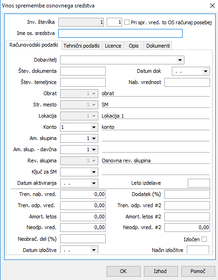
Task: Open the Licence tab
Action: tap(113, 46)
